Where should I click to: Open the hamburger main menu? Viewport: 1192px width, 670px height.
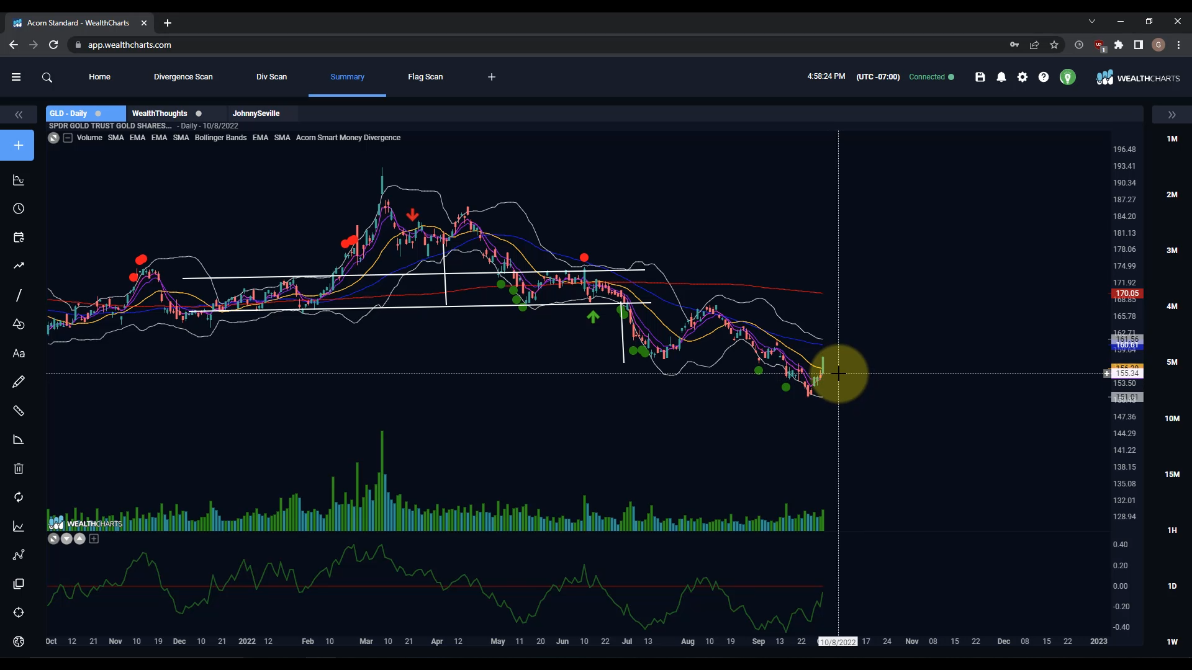pos(16,77)
